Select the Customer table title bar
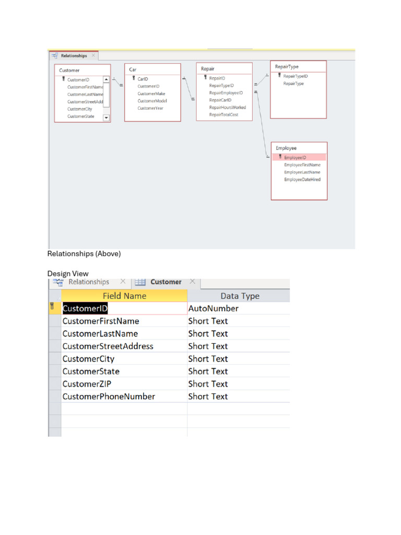 pos(82,71)
